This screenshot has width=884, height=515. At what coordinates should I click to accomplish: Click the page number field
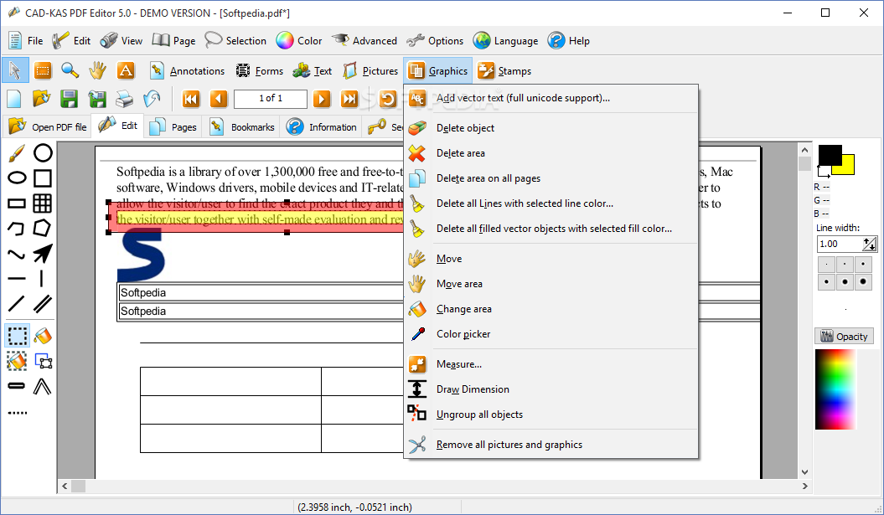pos(271,99)
